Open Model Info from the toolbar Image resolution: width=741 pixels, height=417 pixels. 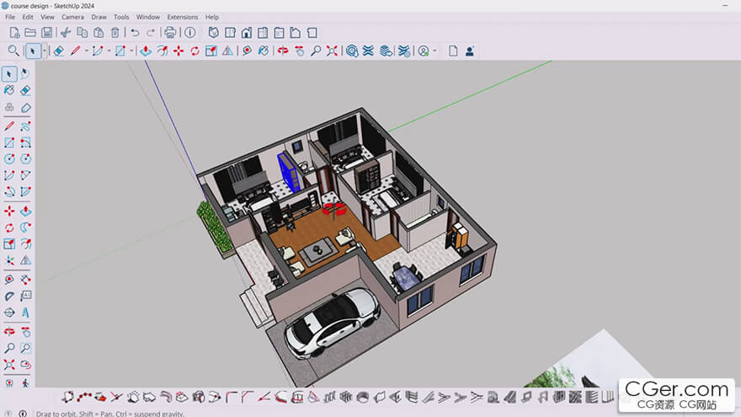(x=190, y=33)
